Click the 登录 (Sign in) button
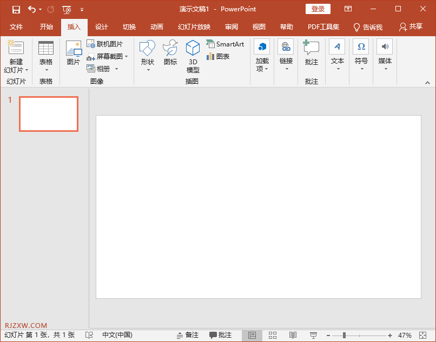 click(x=318, y=9)
